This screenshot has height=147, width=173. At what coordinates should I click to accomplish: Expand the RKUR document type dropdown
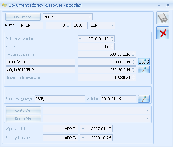90,17
